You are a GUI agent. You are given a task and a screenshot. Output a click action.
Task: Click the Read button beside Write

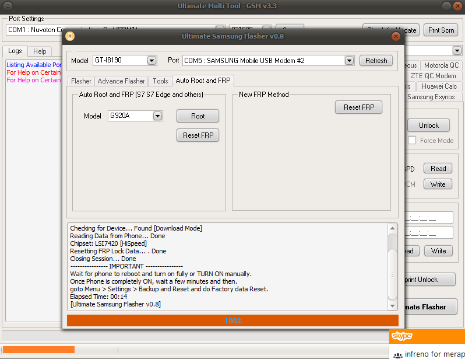[x=438, y=169]
